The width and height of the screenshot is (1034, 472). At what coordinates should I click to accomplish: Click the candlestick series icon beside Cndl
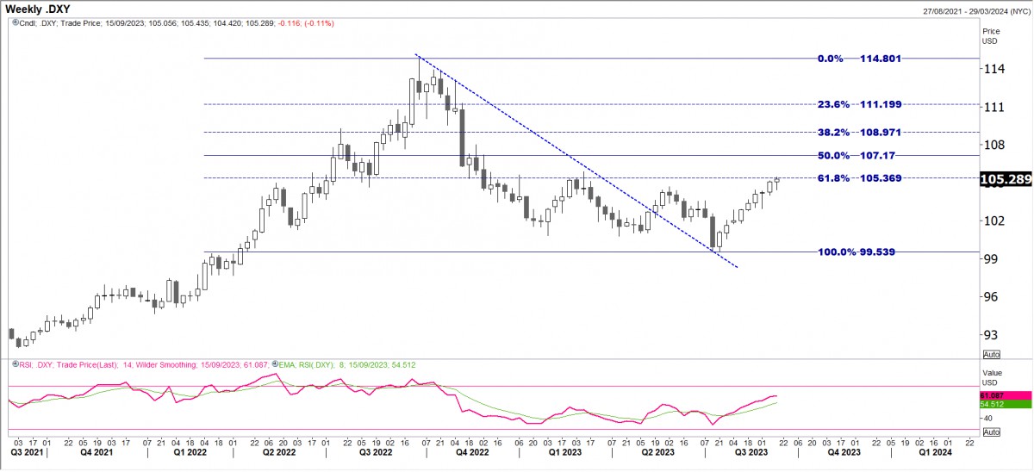tap(14, 23)
